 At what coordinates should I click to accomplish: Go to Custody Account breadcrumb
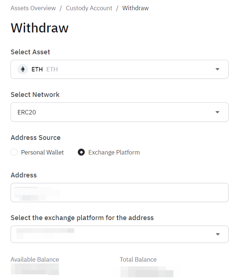pos(89,8)
